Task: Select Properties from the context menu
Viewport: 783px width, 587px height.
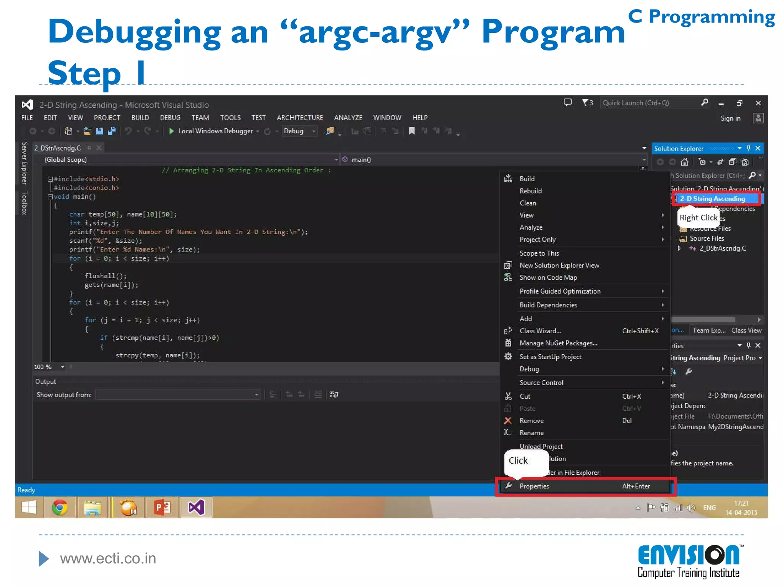Action: [x=585, y=486]
